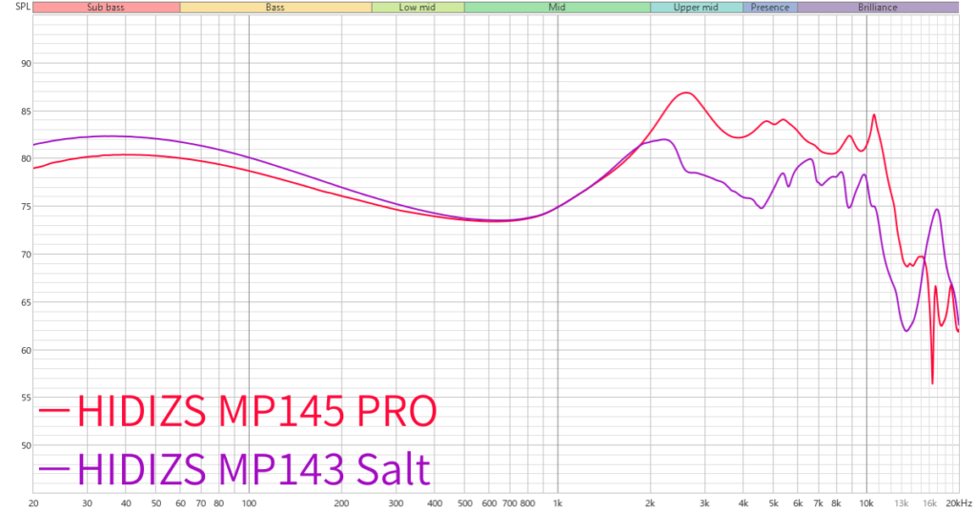Click the SPL axis title
976x513 pixels.
point(14,8)
